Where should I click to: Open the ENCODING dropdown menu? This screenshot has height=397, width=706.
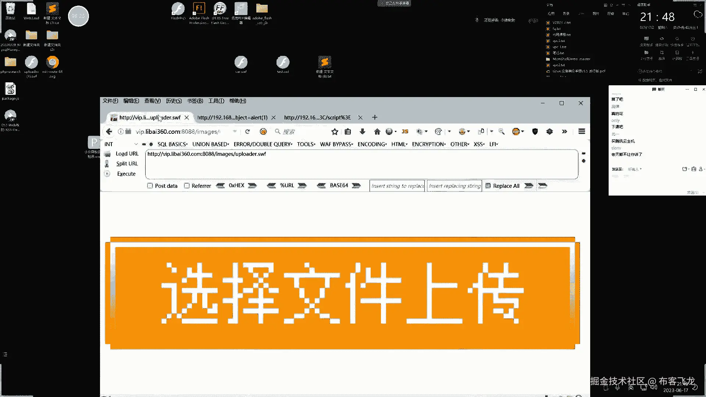pos(372,144)
